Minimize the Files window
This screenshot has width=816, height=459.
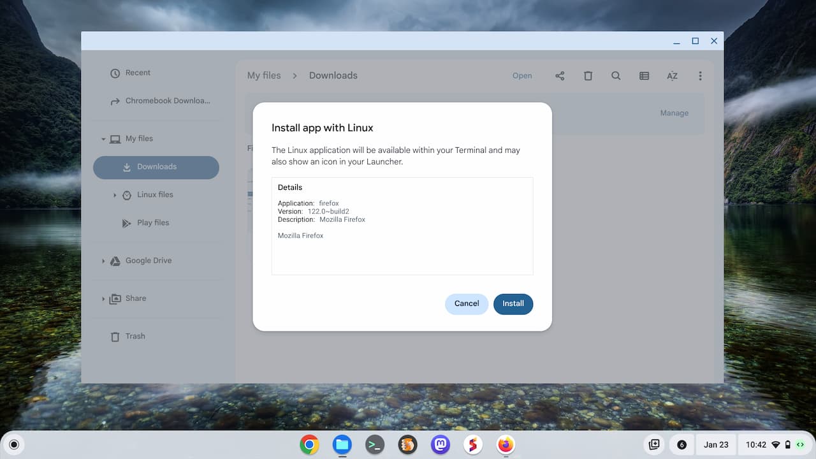[676, 41]
